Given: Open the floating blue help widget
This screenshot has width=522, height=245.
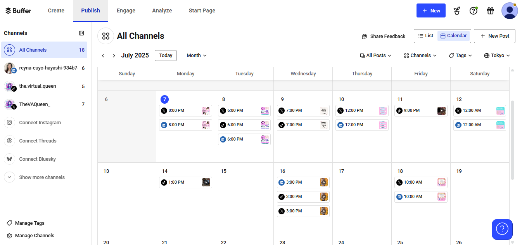Looking at the screenshot, I should point(502,229).
